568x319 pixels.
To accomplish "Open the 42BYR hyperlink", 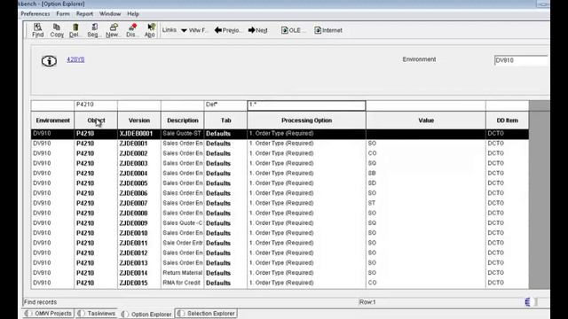I will (75, 59).
